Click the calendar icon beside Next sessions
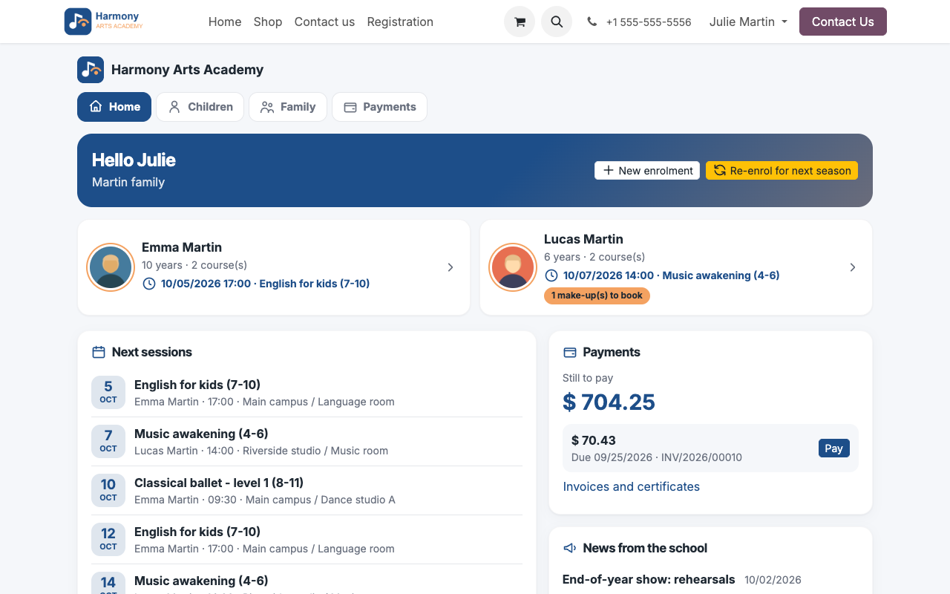The image size is (950, 594). point(99,352)
